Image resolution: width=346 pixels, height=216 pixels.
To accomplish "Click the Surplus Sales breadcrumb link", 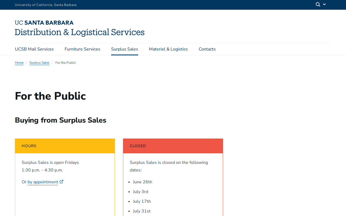I will (x=39, y=63).
